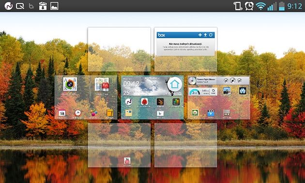The image size is (305, 183).
Task: Open the Gallery flower app icon
Action: pyautogui.click(x=195, y=113)
